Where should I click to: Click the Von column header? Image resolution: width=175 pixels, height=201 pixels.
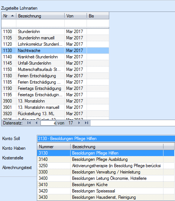point(76,16)
